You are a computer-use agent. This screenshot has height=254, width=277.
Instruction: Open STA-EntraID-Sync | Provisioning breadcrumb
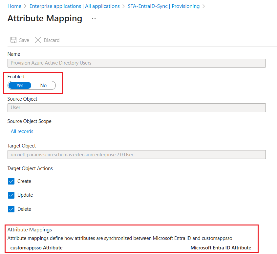pyautogui.click(x=163, y=6)
